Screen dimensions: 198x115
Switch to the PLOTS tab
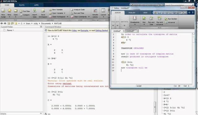(22, 5)
